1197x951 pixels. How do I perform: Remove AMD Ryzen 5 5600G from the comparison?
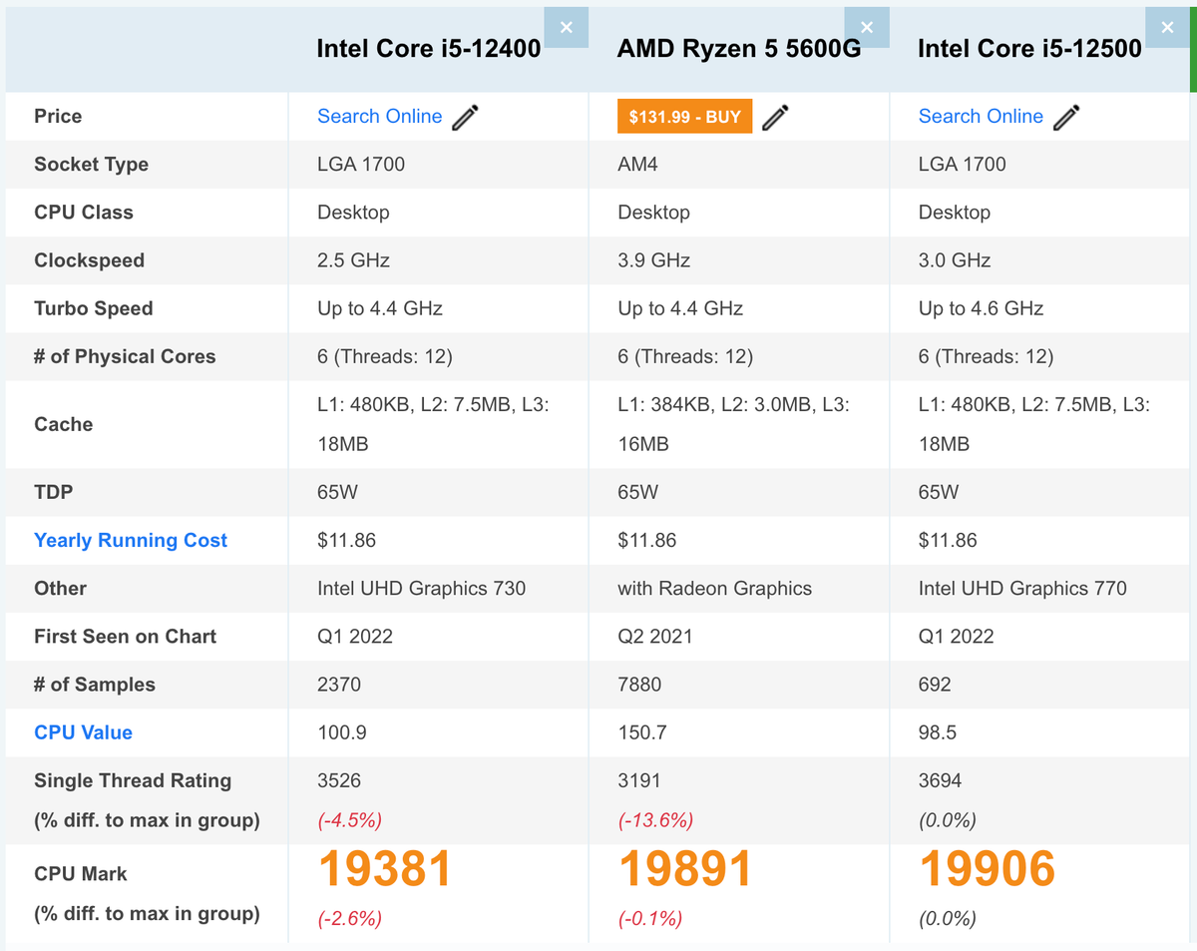point(867,27)
